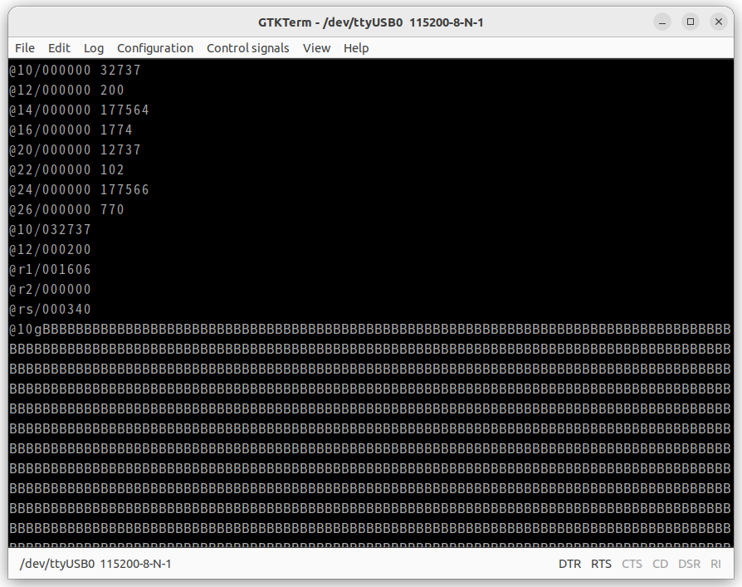Click the /dev/ttyUSB0 status bar text
This screenshot has width=742, height=587.
[x=95, y=564]
